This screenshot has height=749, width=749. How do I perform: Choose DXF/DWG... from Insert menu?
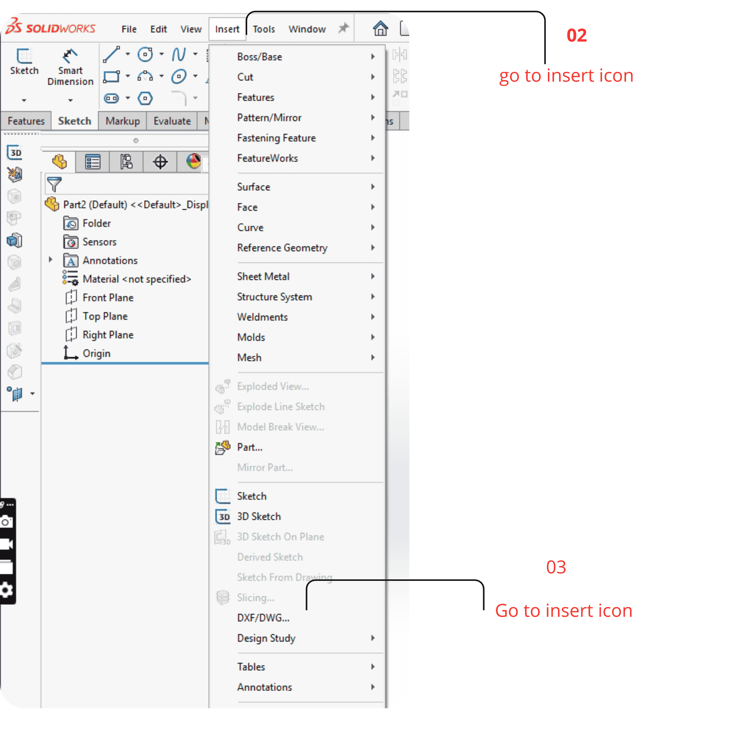263,618
